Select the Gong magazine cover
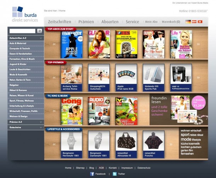This screenshot has width=216, height=178. [x=72, y=111]
